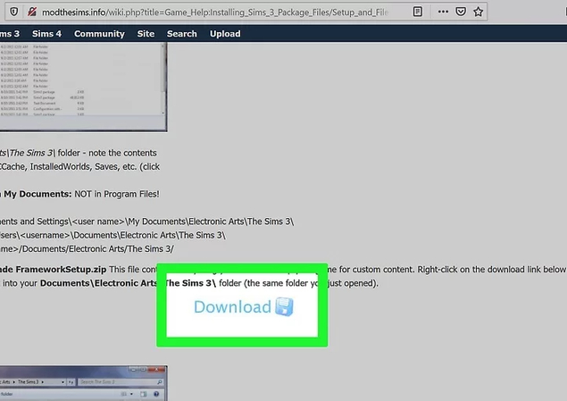Screen dimensions: 567x401
Task: Click the path ending "My Documents\Electronic Arts\The Sims 3\"
Action: 146,221
